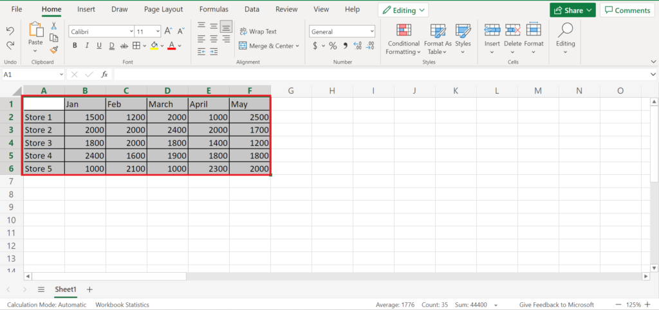This screenshot has width=659, height=310.
Task: Click the Paste clipboard icon
Action: (36, 30)
